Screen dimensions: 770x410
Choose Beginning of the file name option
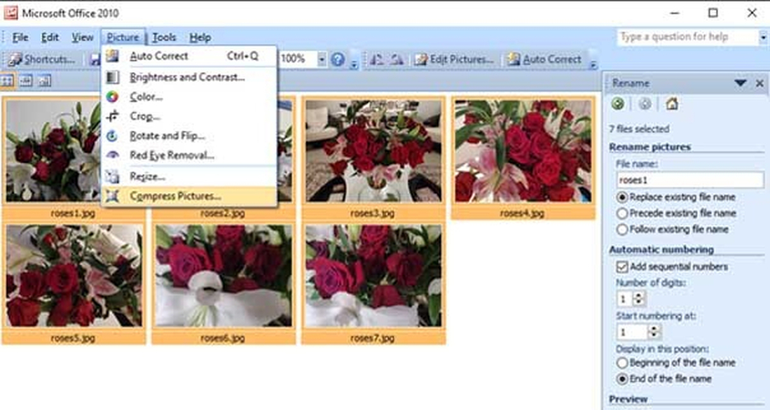pos(621,362)
